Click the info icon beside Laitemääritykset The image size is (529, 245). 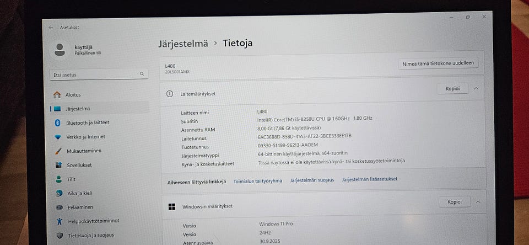pos(170,94)
